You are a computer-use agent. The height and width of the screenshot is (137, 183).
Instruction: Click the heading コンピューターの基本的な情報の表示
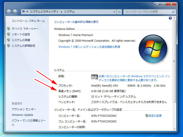pos(76,22)
